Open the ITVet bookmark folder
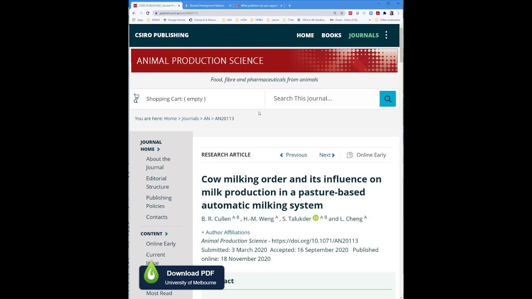Viewport: 532px width, 299px height. pyautogui.click(x=288, y=20)
